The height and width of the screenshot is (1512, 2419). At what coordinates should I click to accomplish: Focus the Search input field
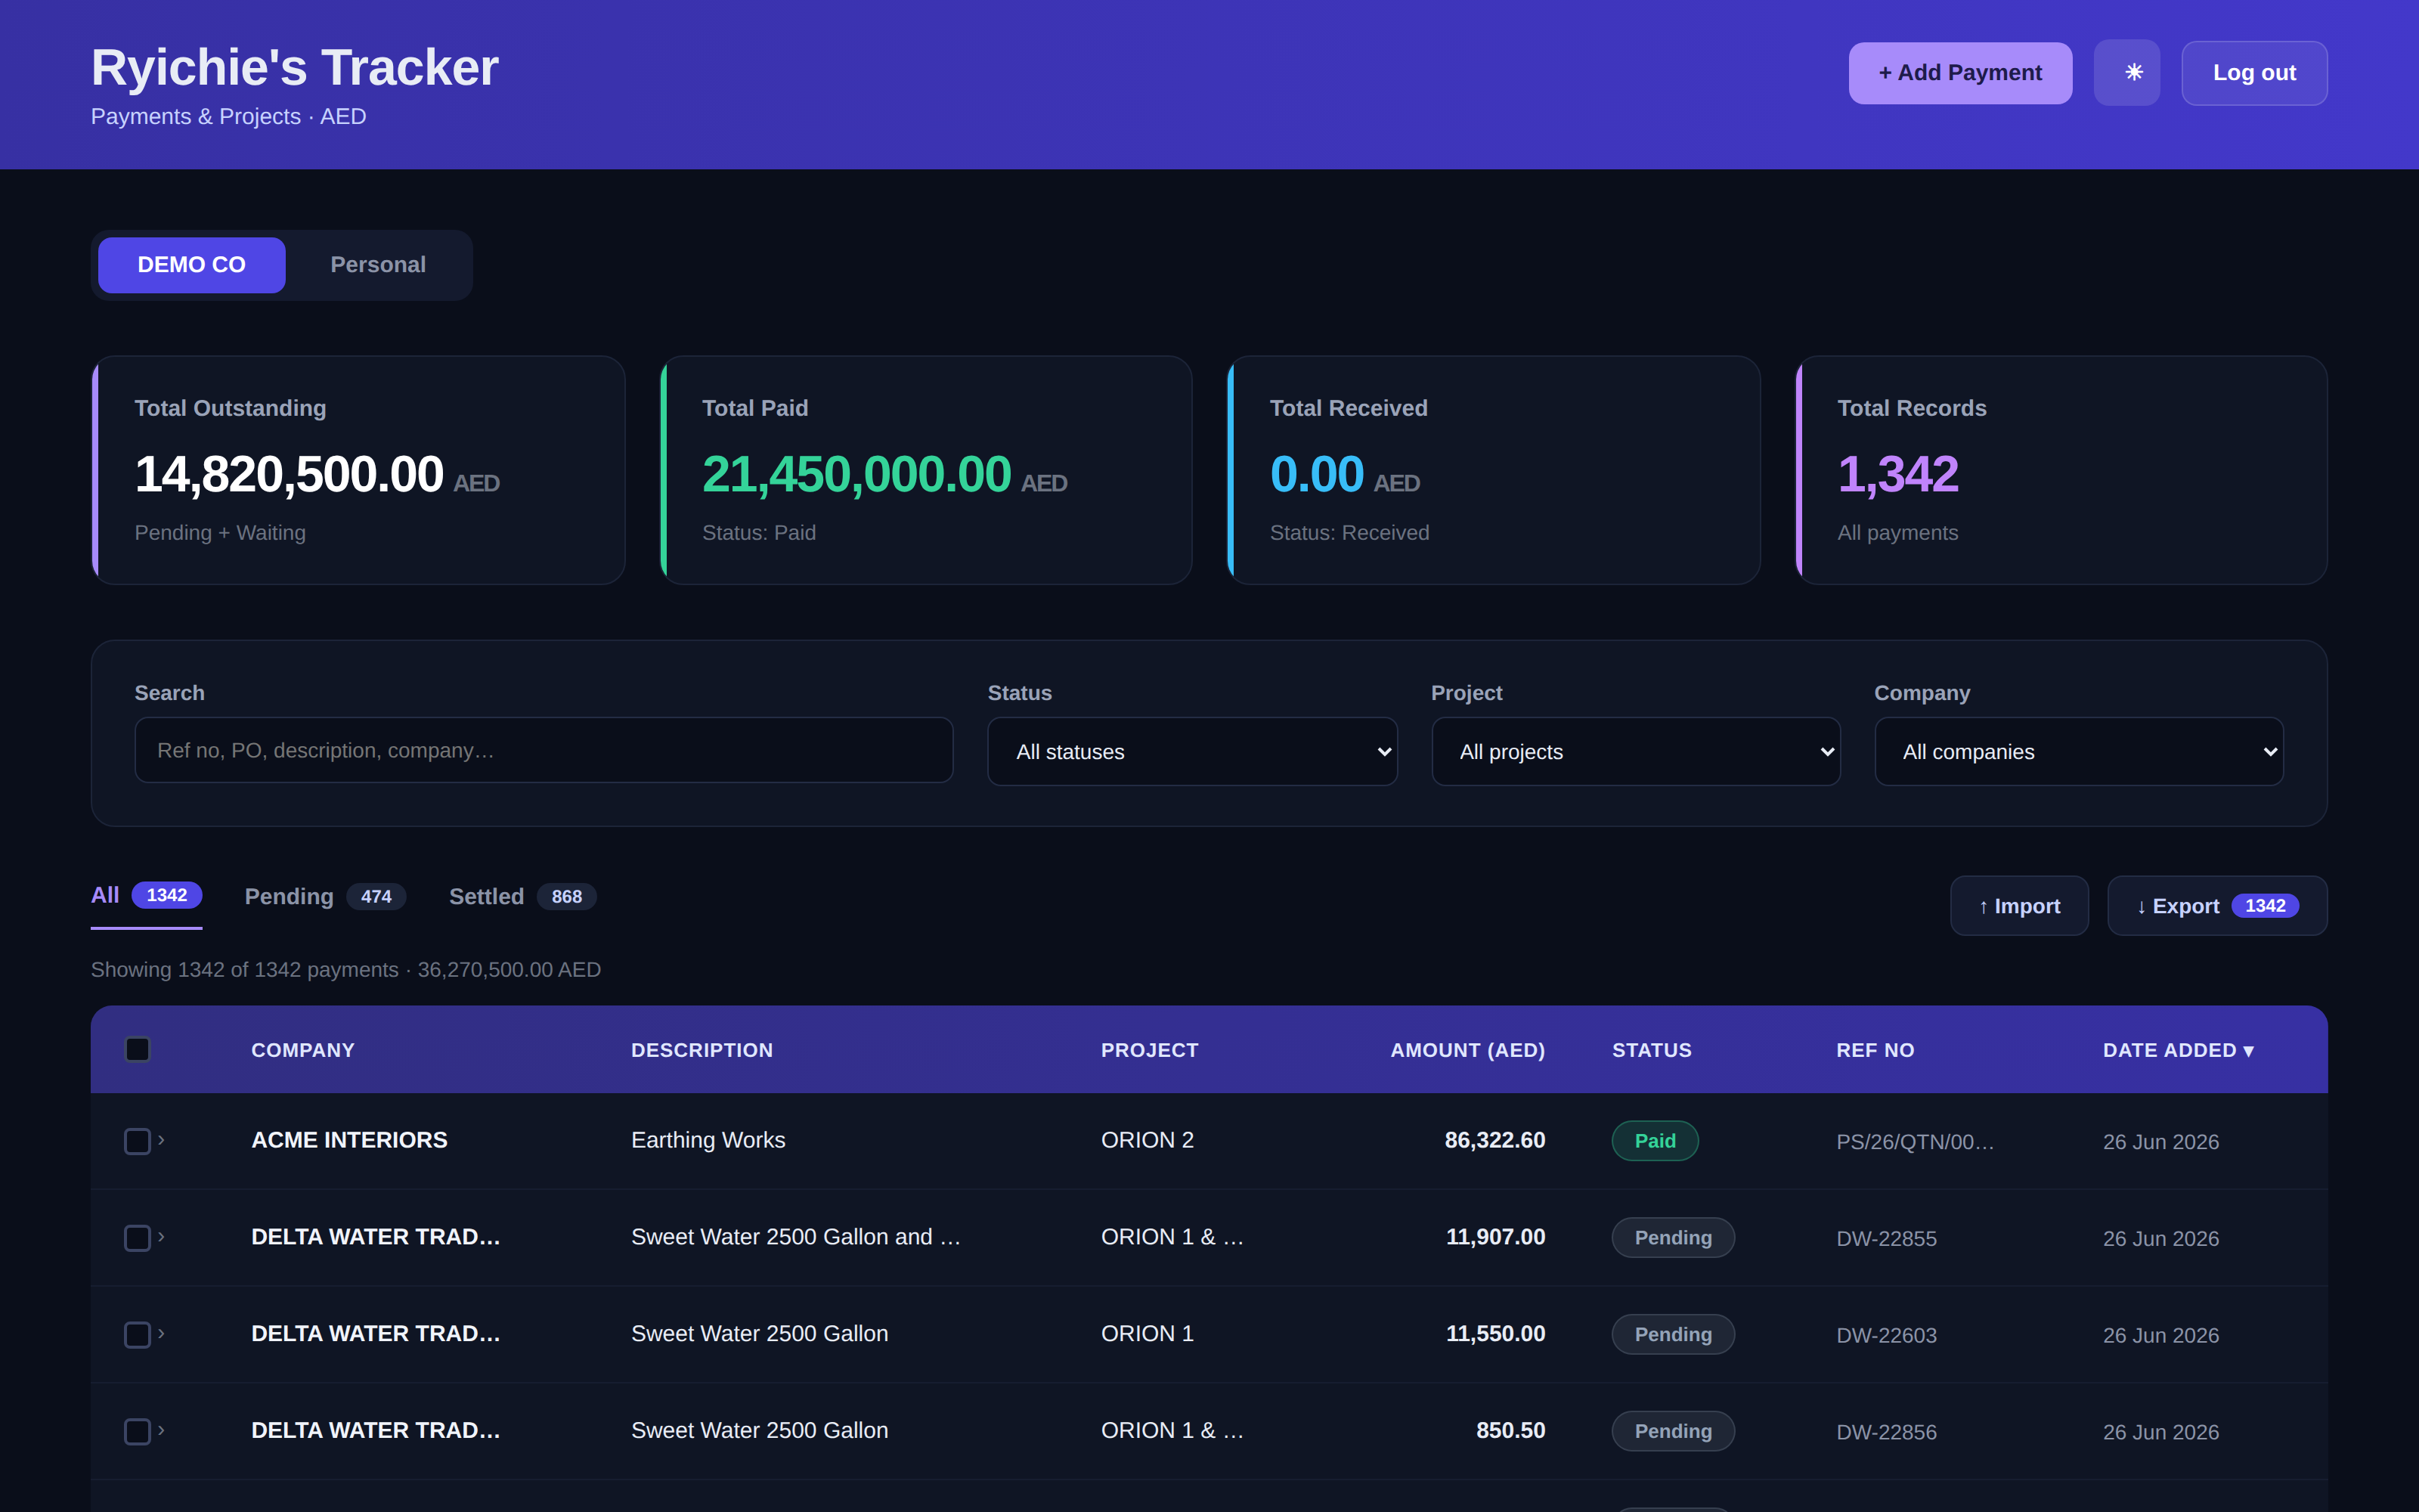(x=543, y=750)
